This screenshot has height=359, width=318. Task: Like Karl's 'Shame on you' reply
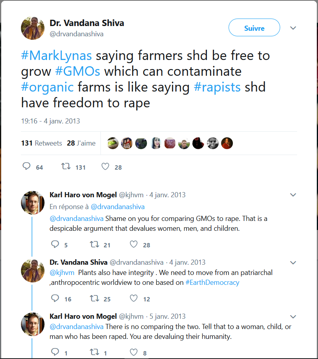[134, 245]
